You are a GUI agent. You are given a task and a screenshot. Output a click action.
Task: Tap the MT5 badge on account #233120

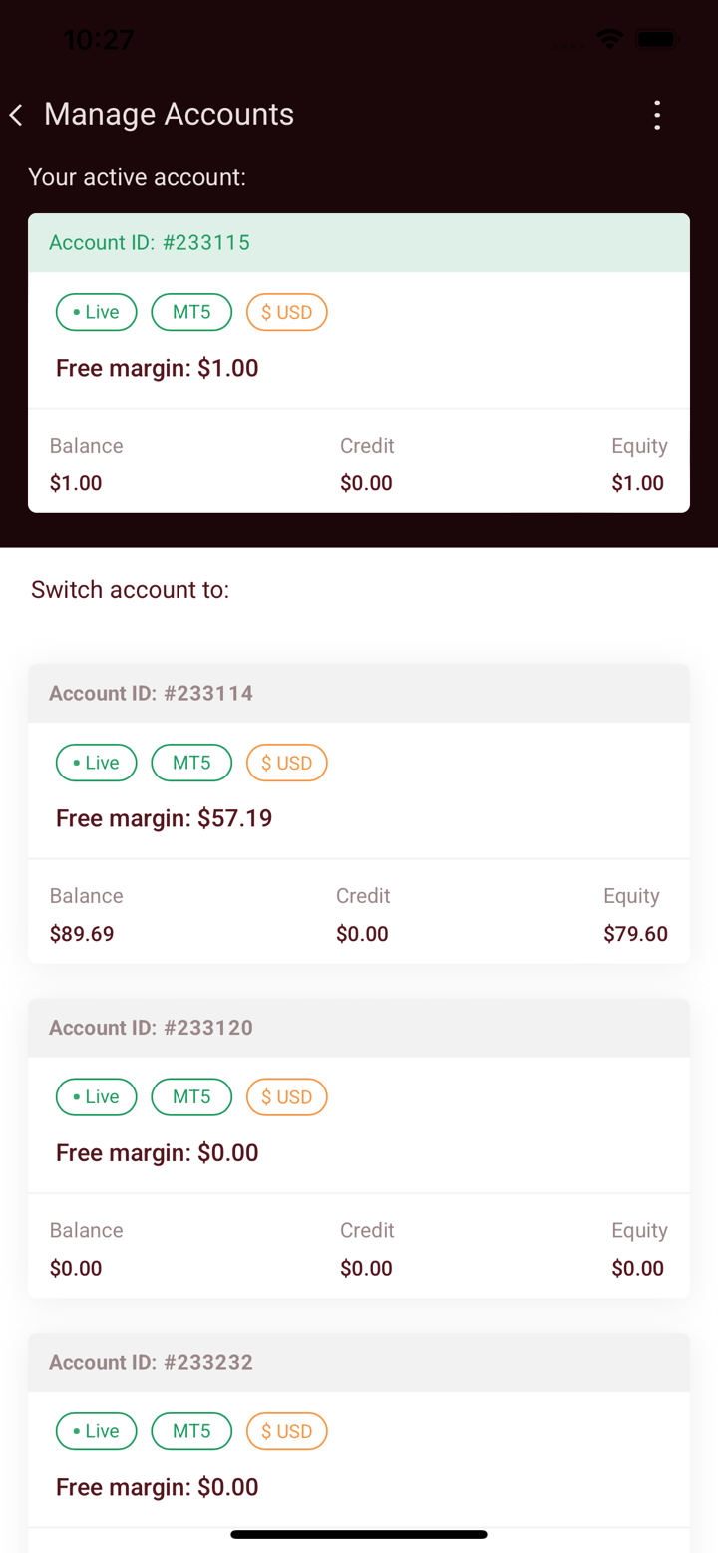coord(191,1096)
